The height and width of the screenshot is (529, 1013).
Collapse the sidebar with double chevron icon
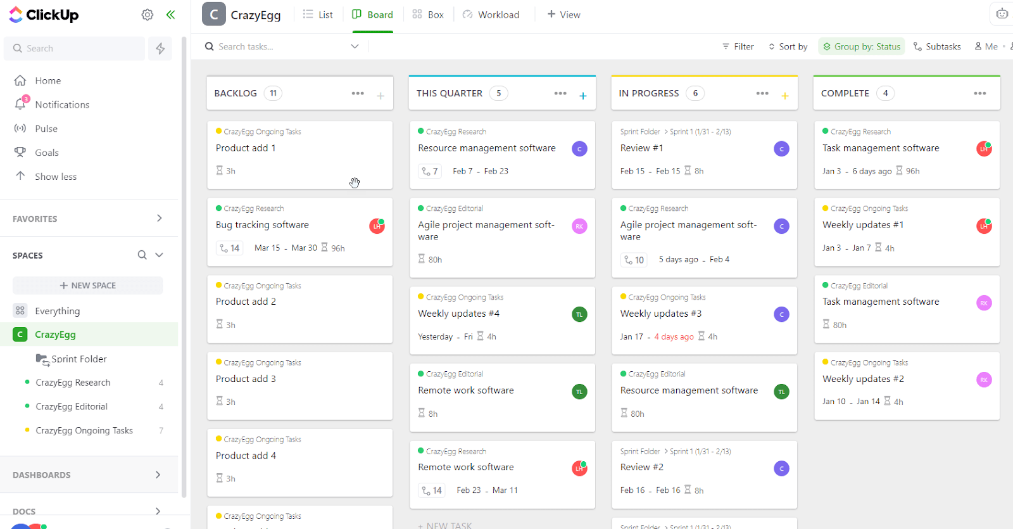coord(170,15)
